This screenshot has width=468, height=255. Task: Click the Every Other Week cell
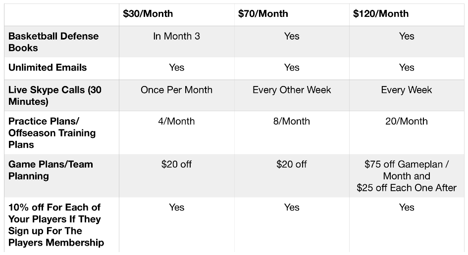pyautogui.click(x=292, y=90)
